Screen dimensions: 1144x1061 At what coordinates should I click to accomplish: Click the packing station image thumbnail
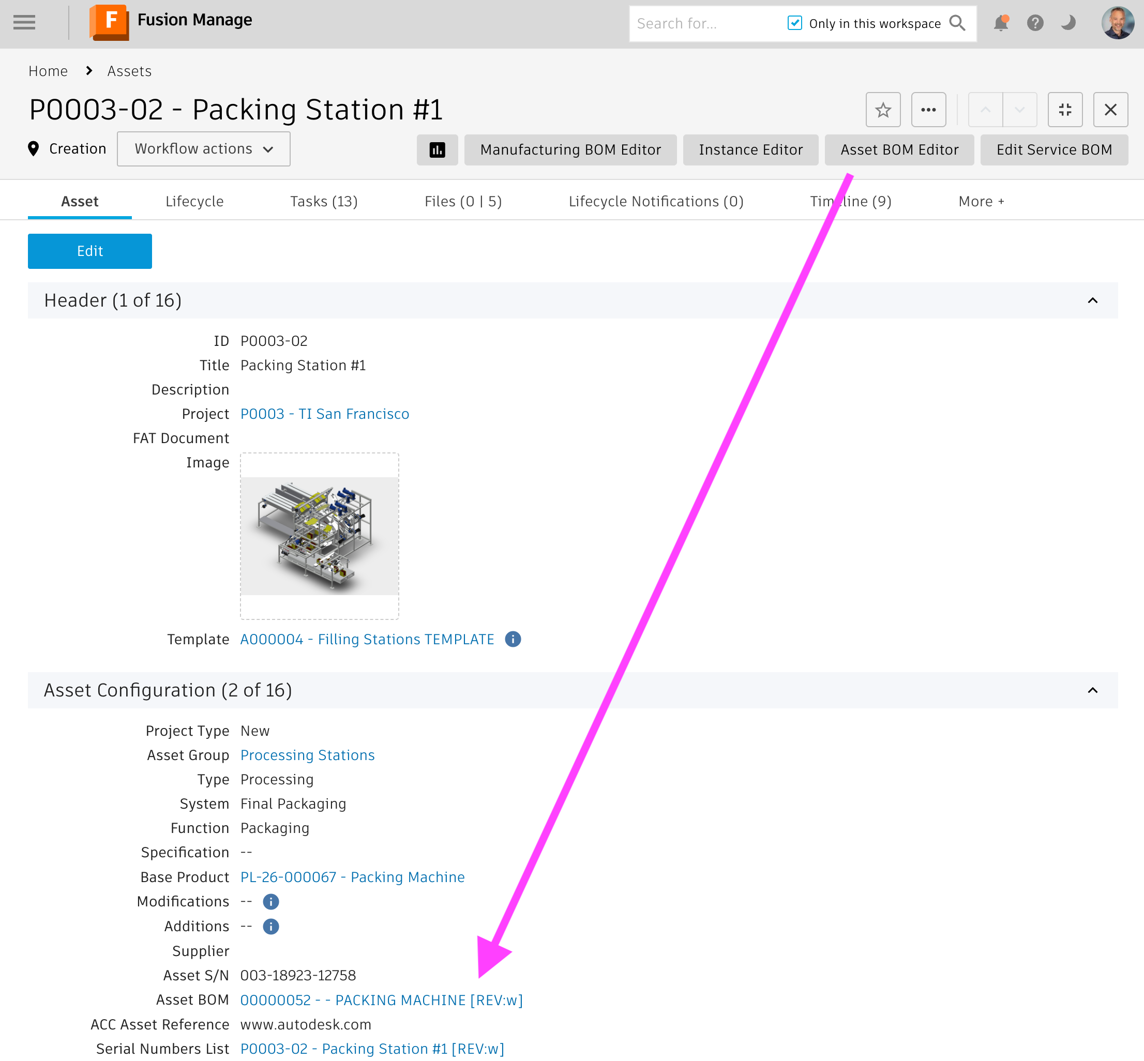[319, 536]
